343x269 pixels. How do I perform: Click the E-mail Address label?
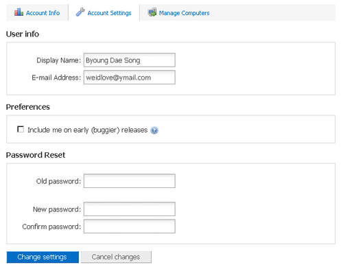(x=56, y=78)
